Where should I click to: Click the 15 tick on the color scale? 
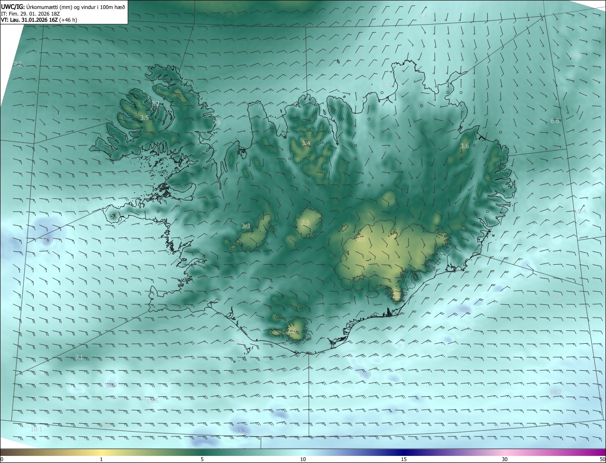point(404,460)
